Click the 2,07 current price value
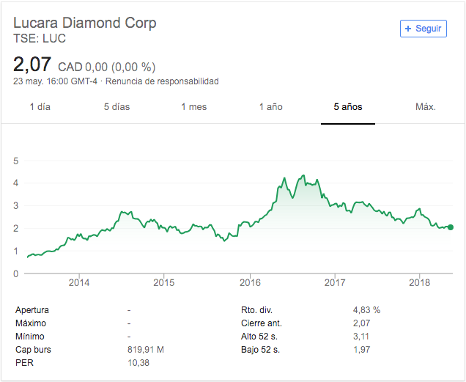Image resolution: width=466 pixels, height=382 pixels. point(32,65)
